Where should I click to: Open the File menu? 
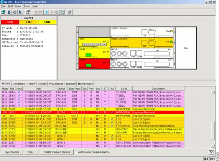[3, 7]
